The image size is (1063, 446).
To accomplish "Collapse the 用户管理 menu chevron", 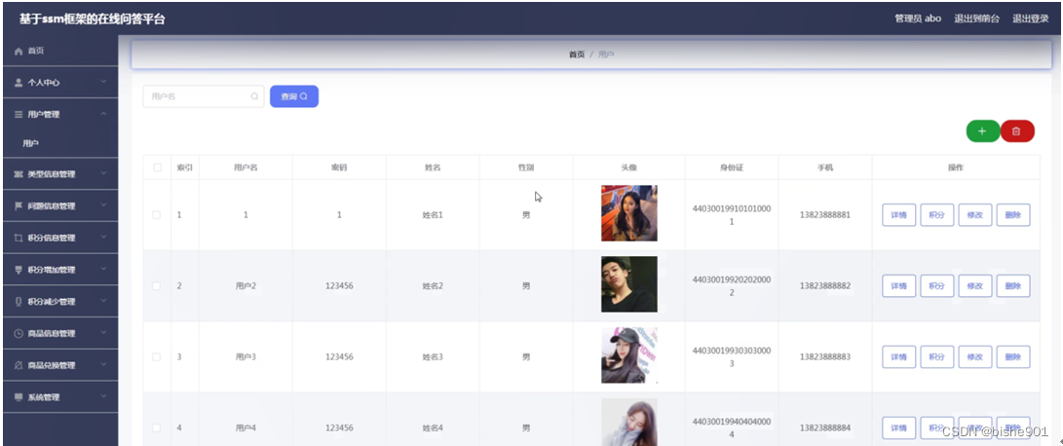I will click(103, 114).
